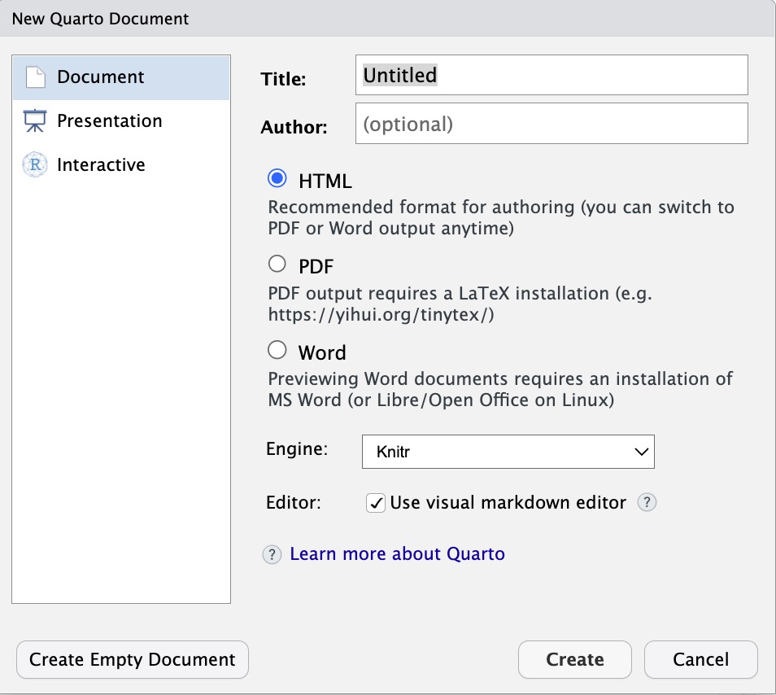Click the Cancel button
The height and width of the screenshot is (695, 776).
coord(701,659)
